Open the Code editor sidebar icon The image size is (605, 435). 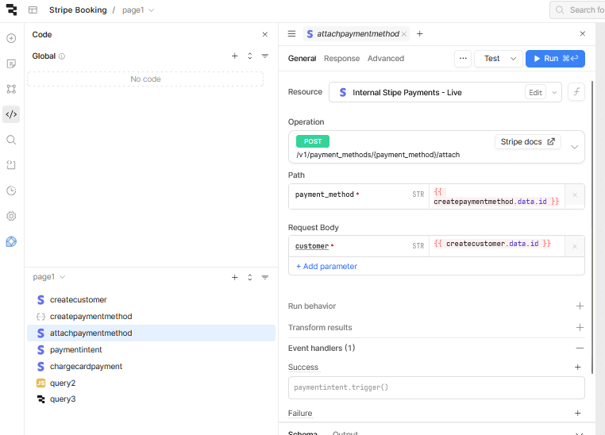click(x=11, y=114)
